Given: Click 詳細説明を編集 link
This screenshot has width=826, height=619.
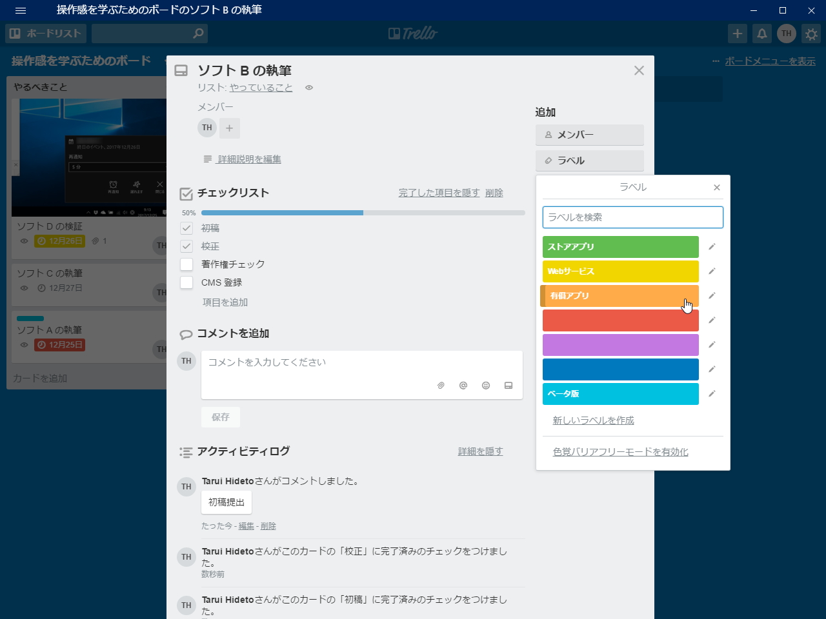Looking at the screenshot, I should pos(249,159).
